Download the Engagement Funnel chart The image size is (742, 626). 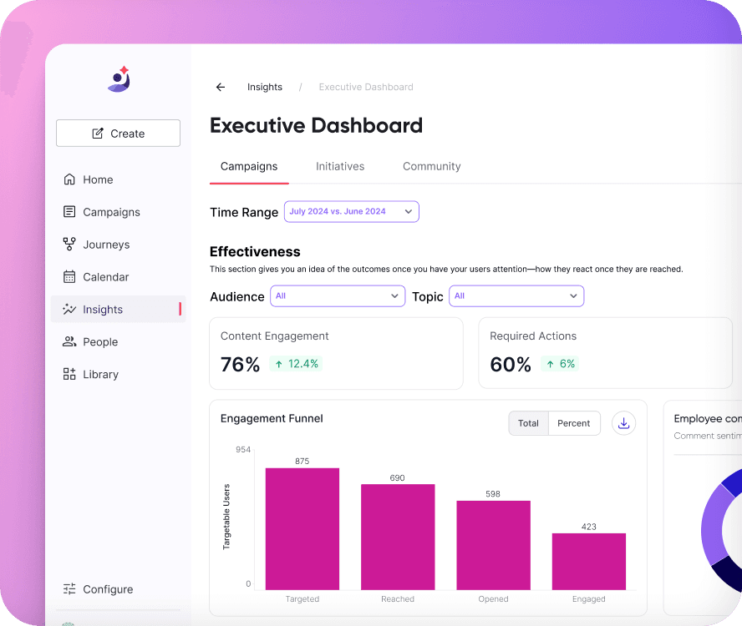click(x=623, y=423)
